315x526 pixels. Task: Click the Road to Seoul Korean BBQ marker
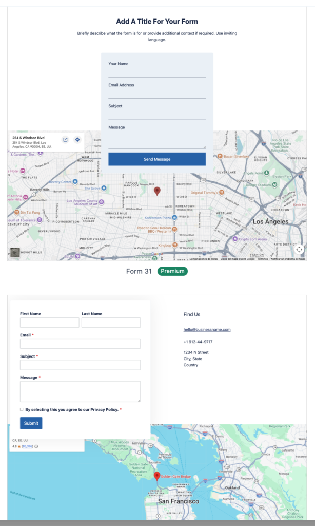click(174, 230)
